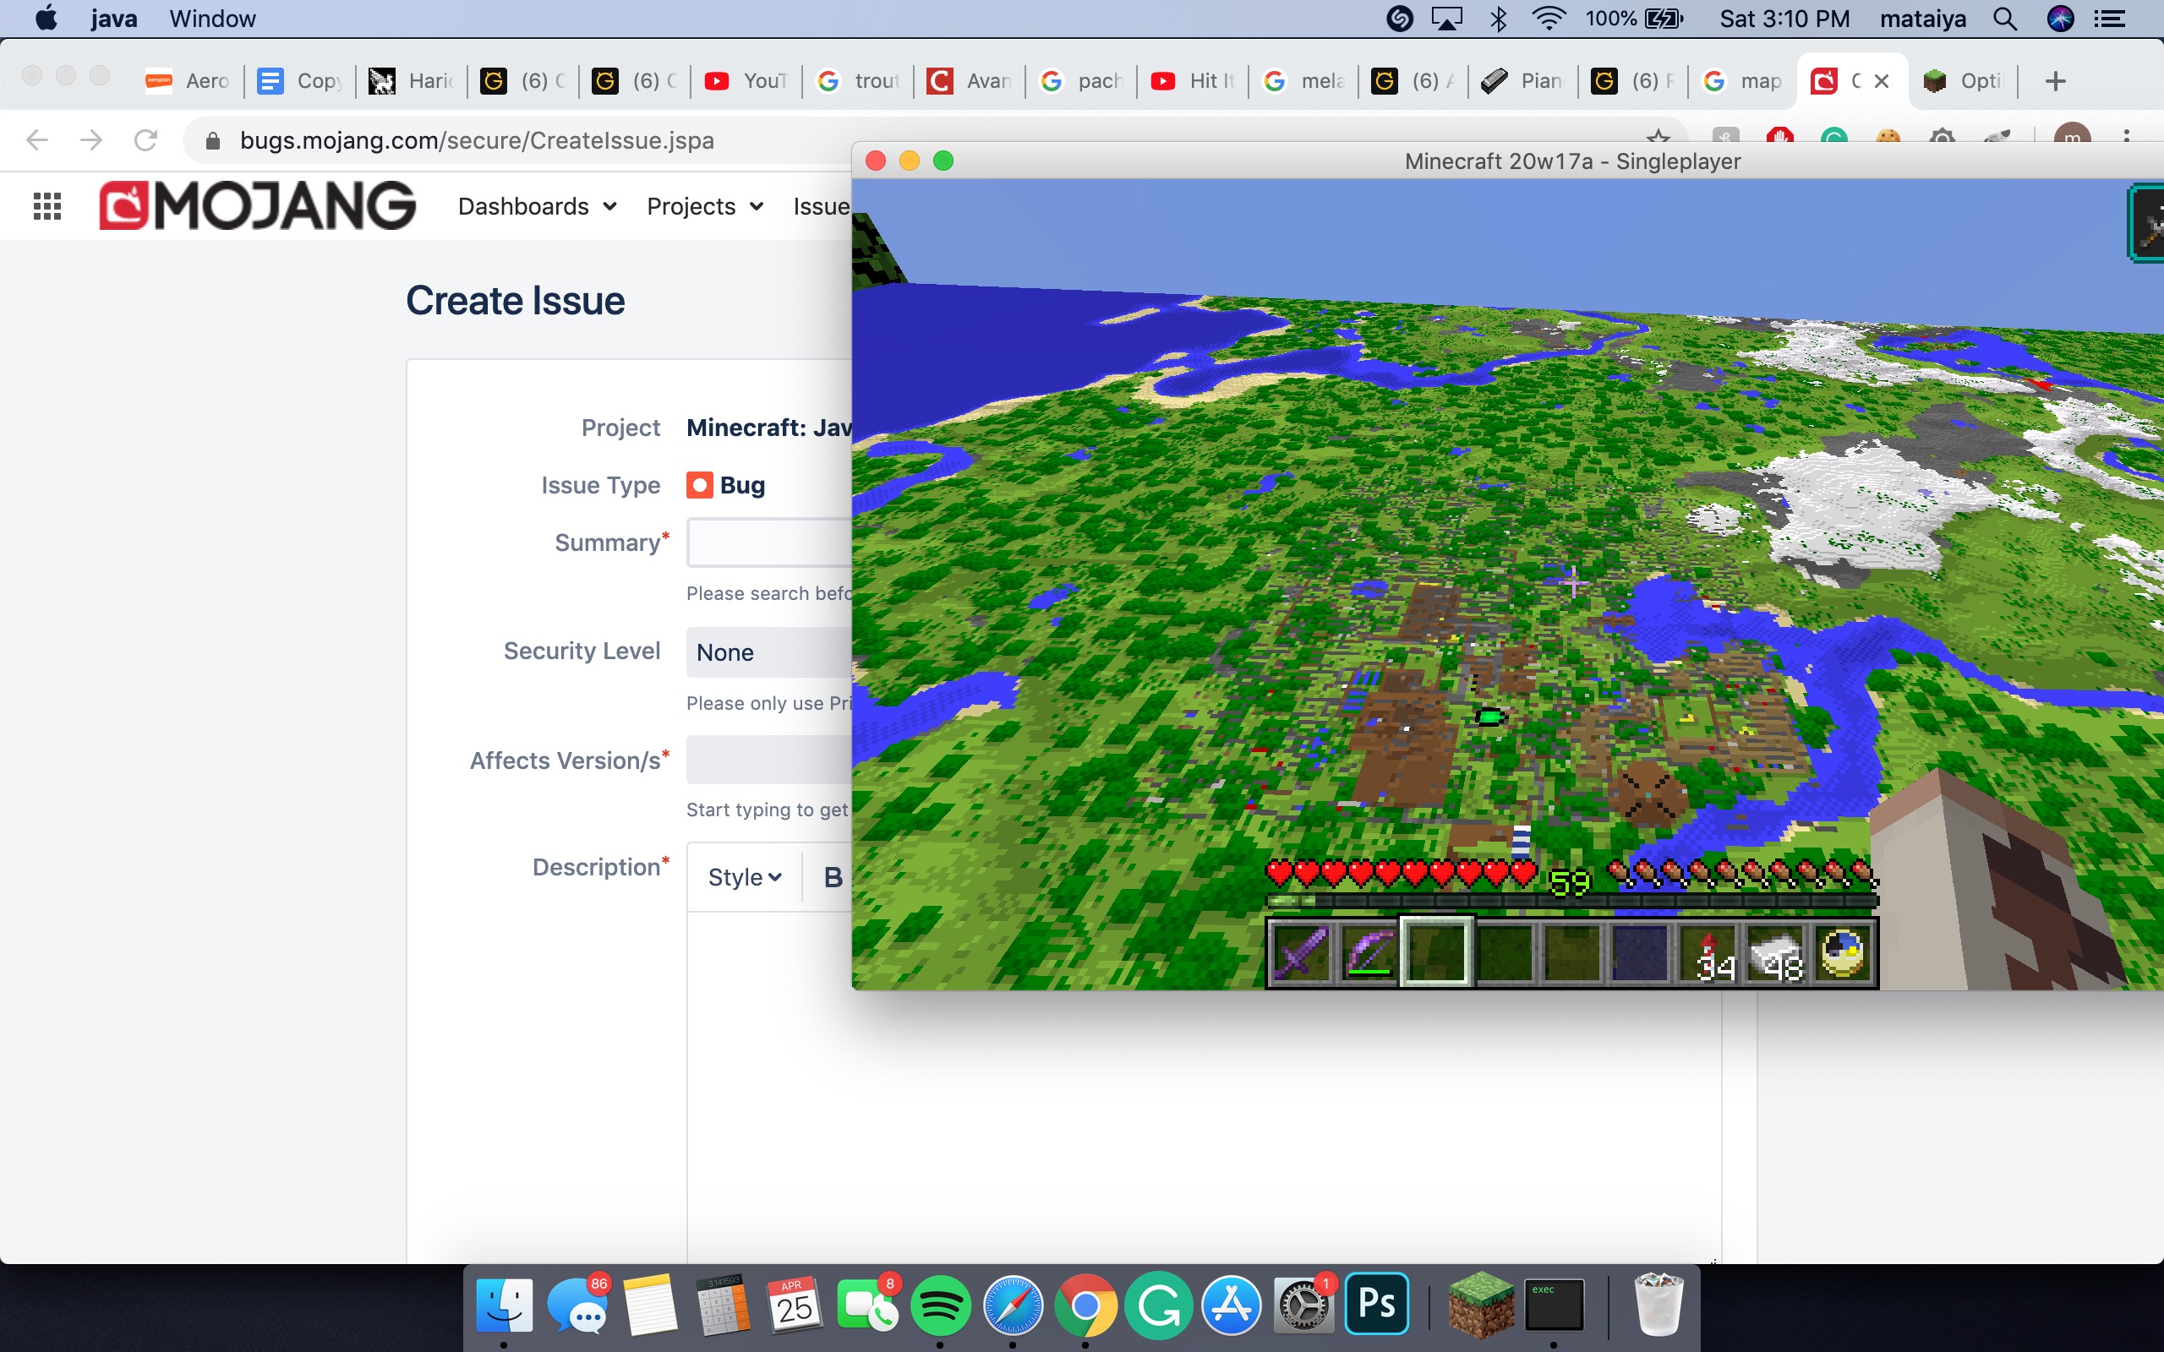
Task: Switch to the Aero browser tab
Action: click(x=189, y=81)
